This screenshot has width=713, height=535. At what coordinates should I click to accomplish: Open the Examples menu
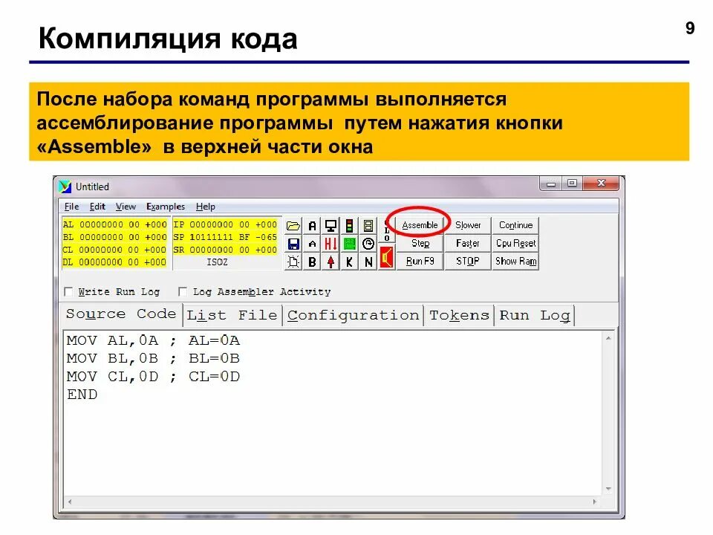click(x=166, y=207)
